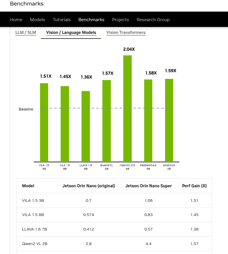Click the Baseline axis label
Viewport: 228px width, 254px height.
26,109
